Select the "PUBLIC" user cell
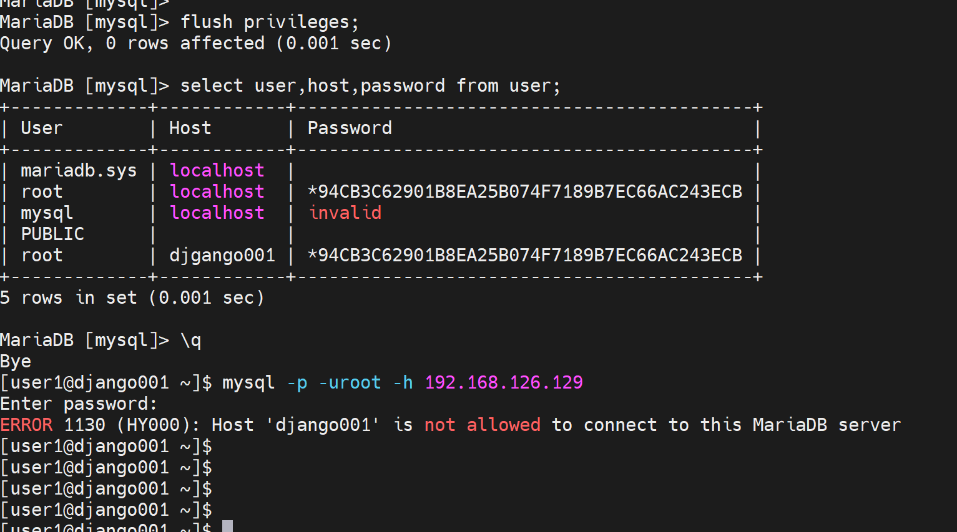 tap(52, 235)
